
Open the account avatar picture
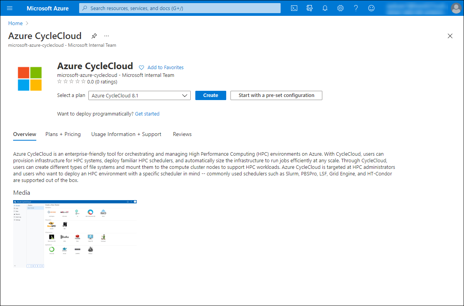tap(456, 8)
